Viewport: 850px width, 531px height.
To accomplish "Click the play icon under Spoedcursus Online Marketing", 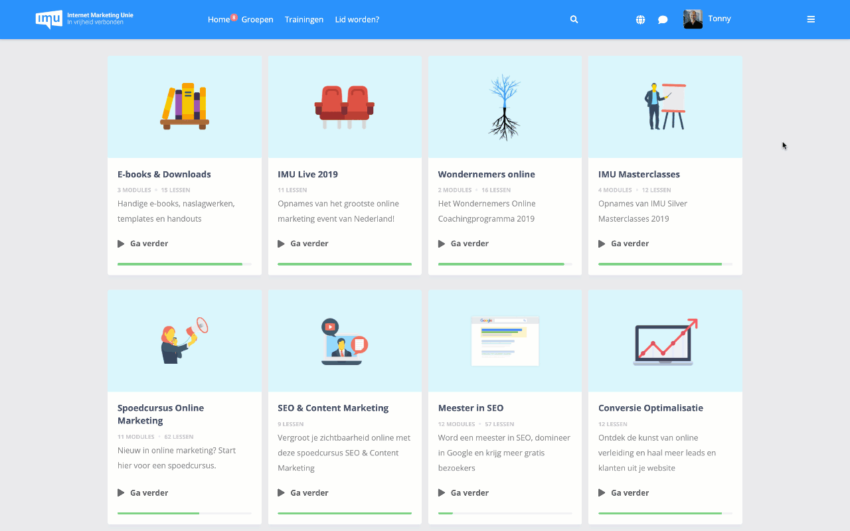I will (121, 493).
